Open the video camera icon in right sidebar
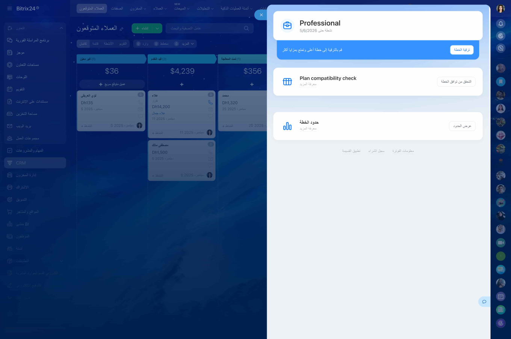The height and width of the screenshot is (339, 511). point(500,243)
